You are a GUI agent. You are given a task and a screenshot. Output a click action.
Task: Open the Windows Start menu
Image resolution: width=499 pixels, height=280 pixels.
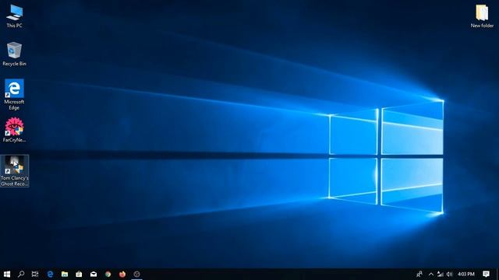click(7, 274)
